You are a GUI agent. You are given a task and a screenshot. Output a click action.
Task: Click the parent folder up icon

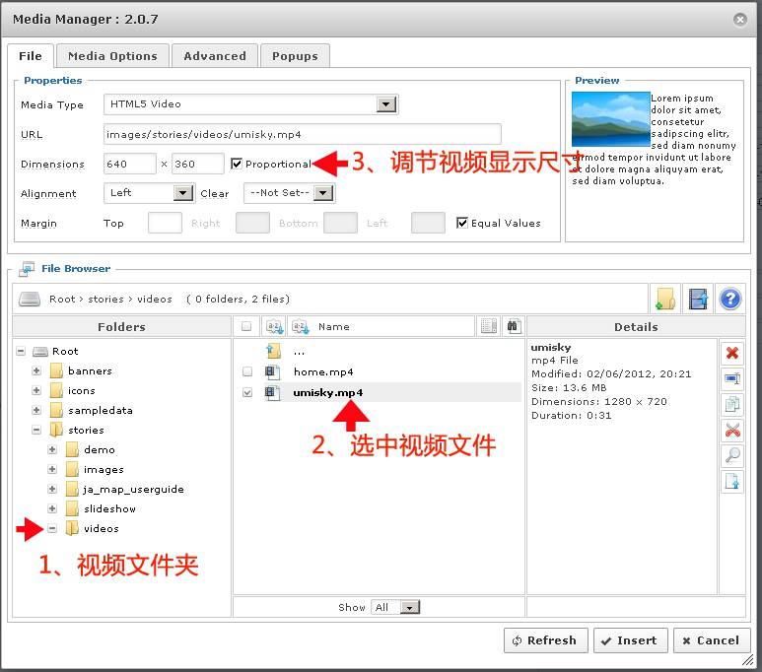click(x=274, y=351)
